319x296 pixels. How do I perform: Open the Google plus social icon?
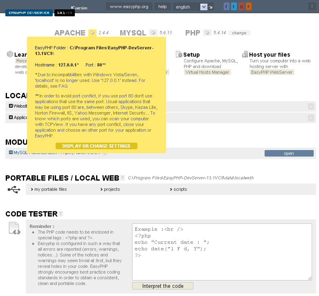241,7
